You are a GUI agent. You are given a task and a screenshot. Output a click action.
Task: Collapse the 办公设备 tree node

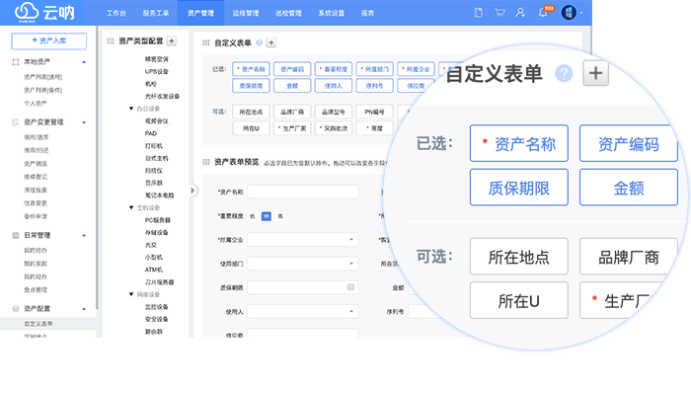point(131,109)
